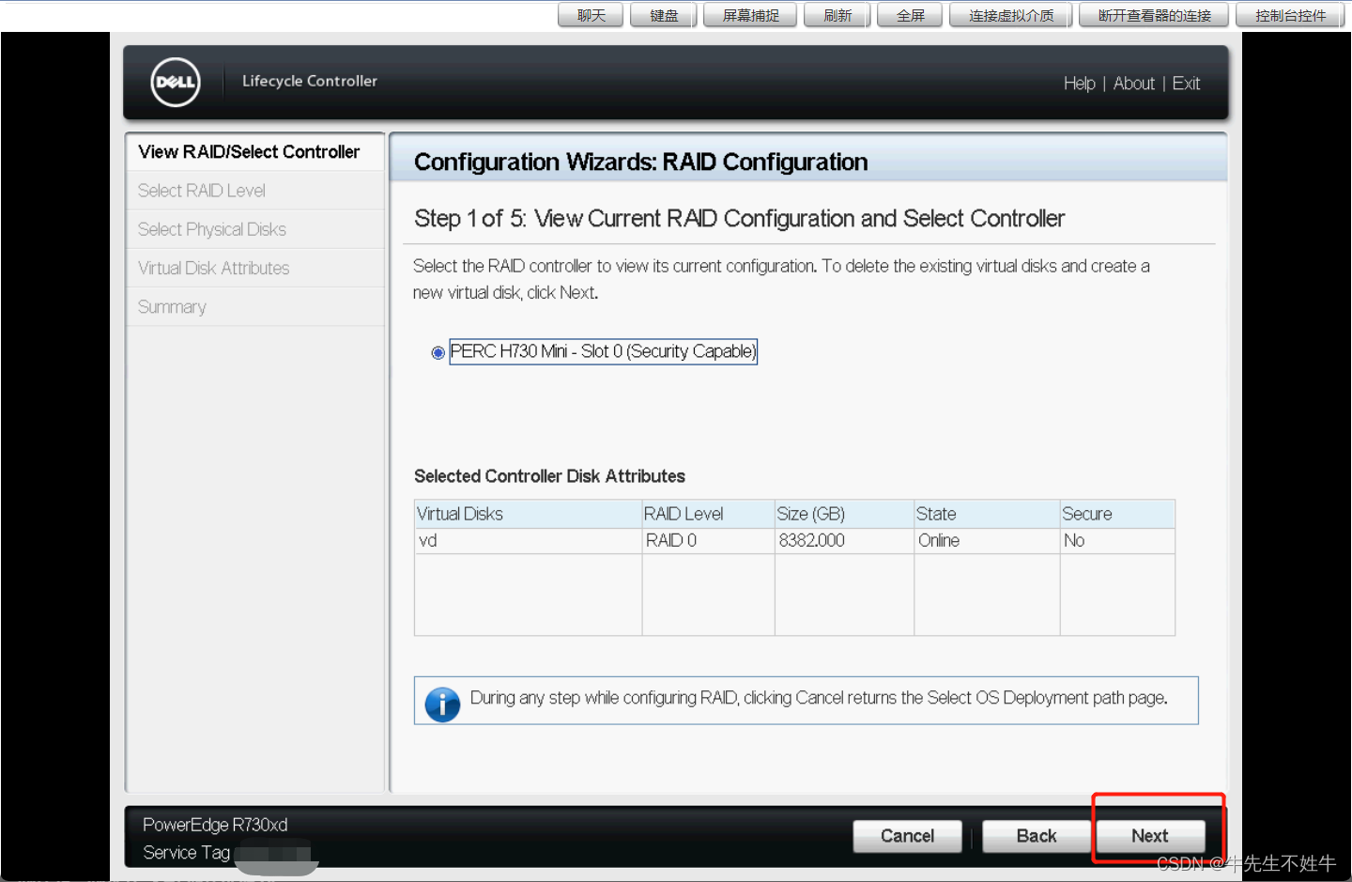Viewport: 1352px width, 882px height.
Task: Click the Dell logo icon
Action: click(176, 82)
